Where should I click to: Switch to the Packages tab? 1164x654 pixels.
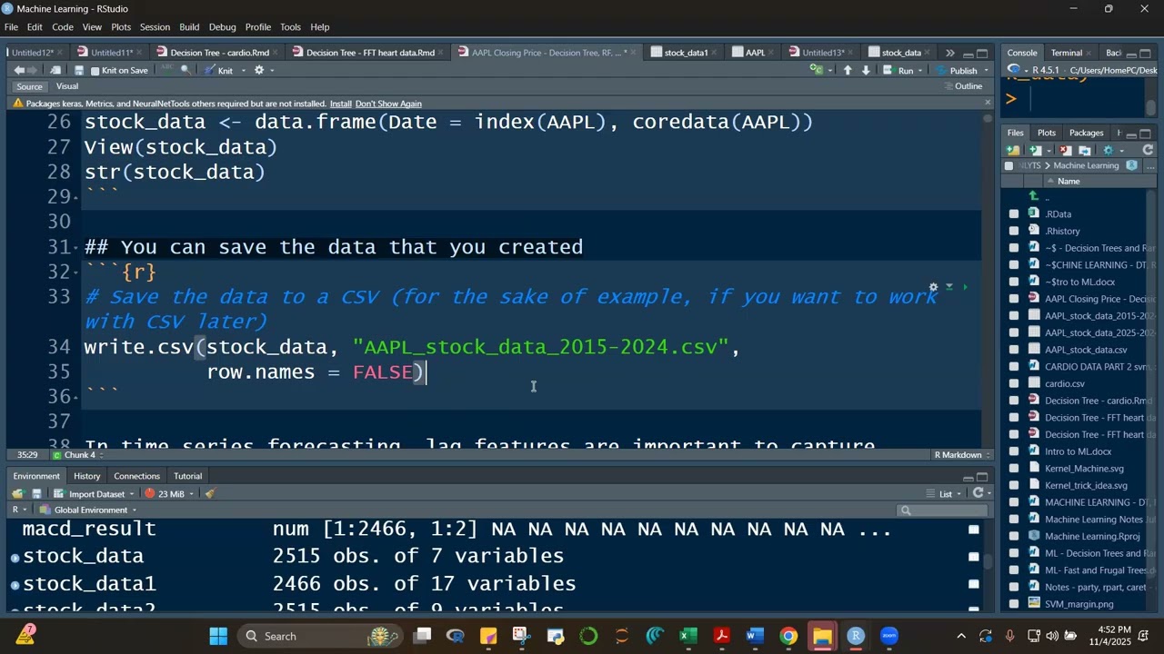pos(1086,133)
